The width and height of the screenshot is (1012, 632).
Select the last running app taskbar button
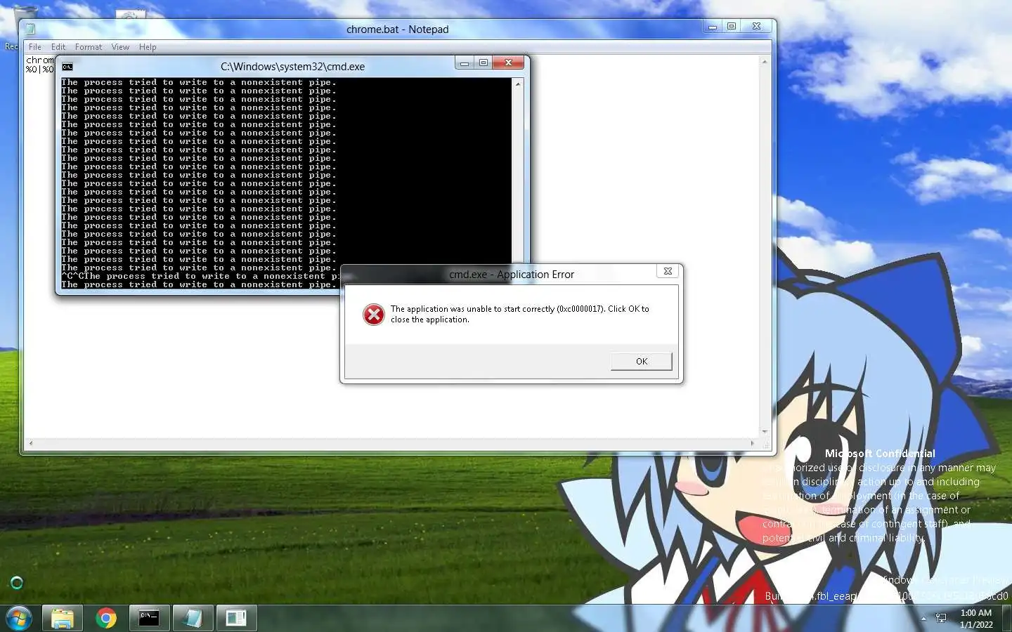(x=236, y=618)
